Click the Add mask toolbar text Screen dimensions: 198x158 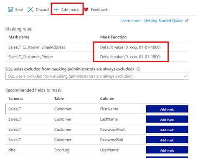[x=70, y=10]
